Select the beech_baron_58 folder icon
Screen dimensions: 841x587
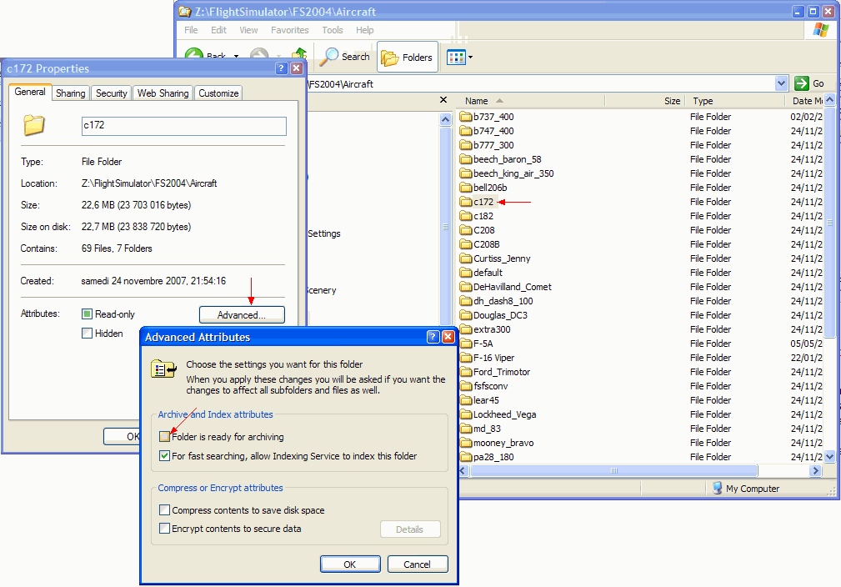pos(466,159)
